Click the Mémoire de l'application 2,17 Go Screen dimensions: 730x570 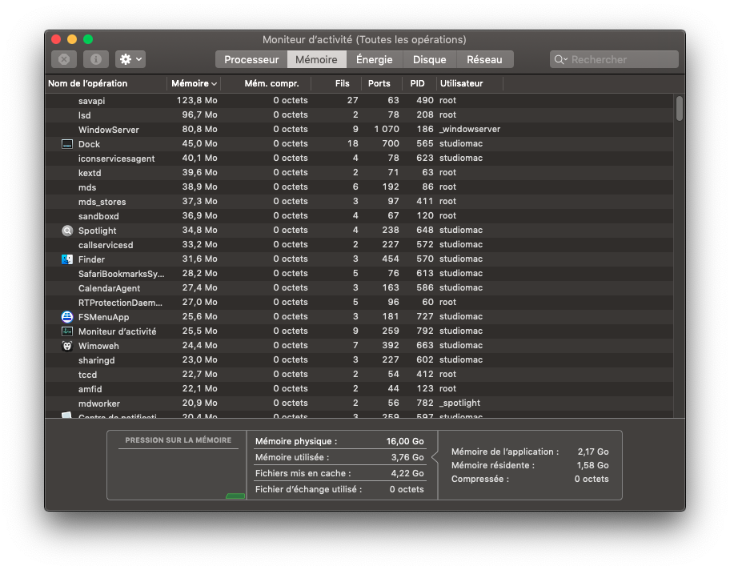click(530, 452)
